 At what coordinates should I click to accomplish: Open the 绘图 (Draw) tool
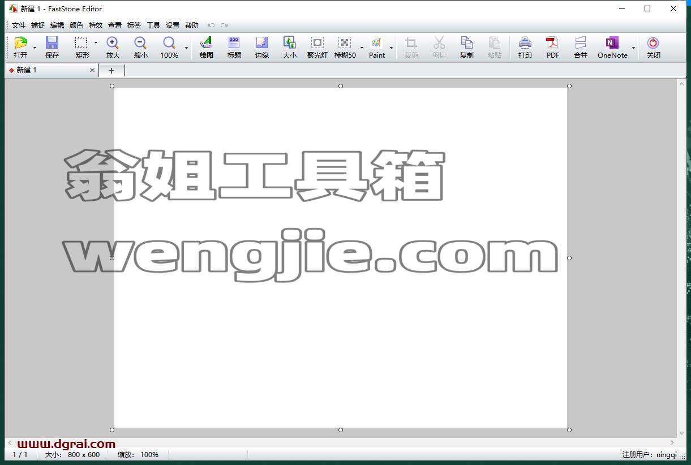pos(207,48)
